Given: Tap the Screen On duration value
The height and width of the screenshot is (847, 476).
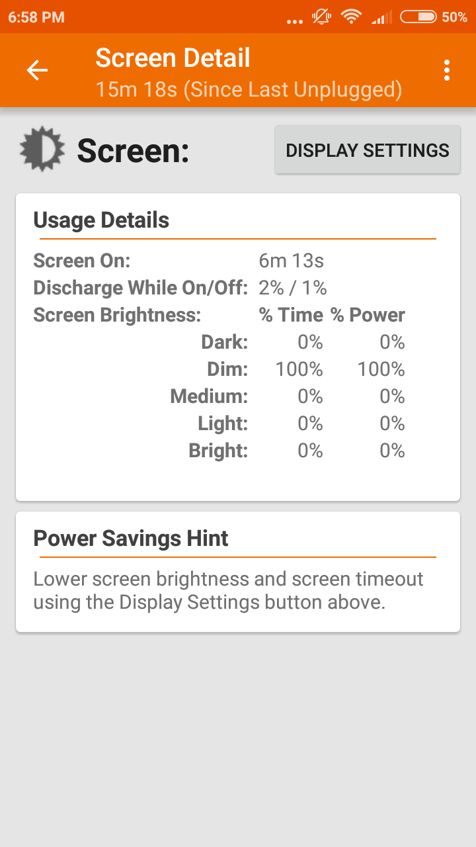Looking at the screenshot, I should click(x=291, y=261).
